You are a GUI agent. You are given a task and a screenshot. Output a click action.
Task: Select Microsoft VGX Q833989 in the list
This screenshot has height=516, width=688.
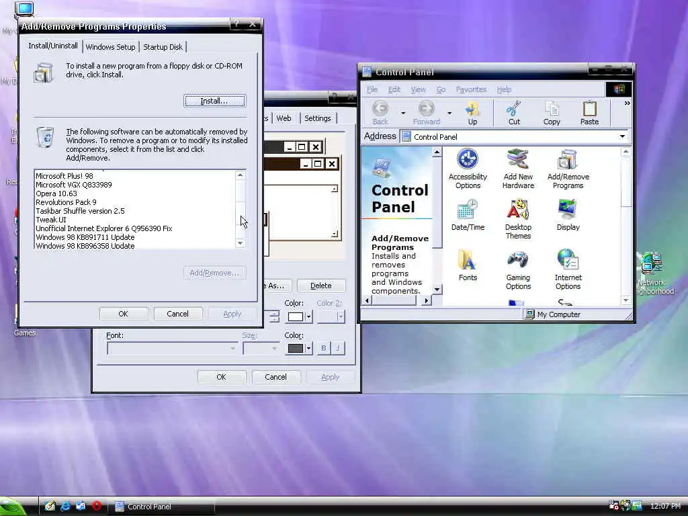[x=74, y=185]
